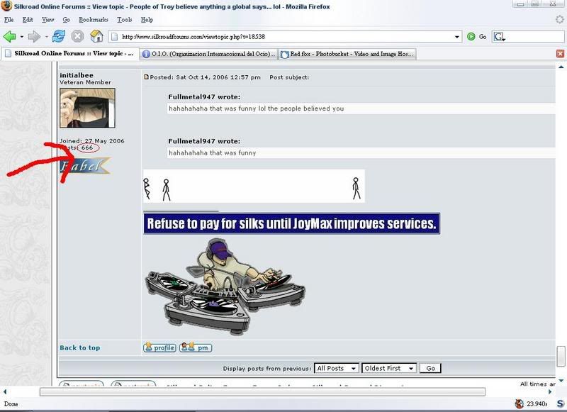Screen dimensions: 567x412
Task: Click the grey Forward arrow button
Action: click(x=34, y=37)
